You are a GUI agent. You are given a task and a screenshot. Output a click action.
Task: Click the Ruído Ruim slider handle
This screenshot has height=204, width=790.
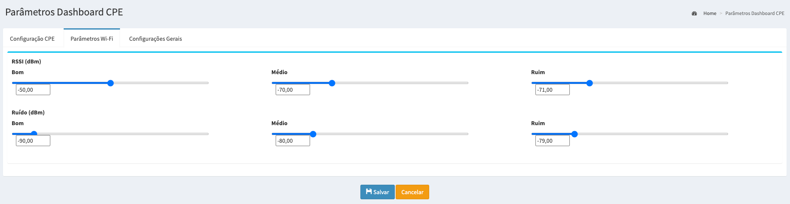point(575,134)
